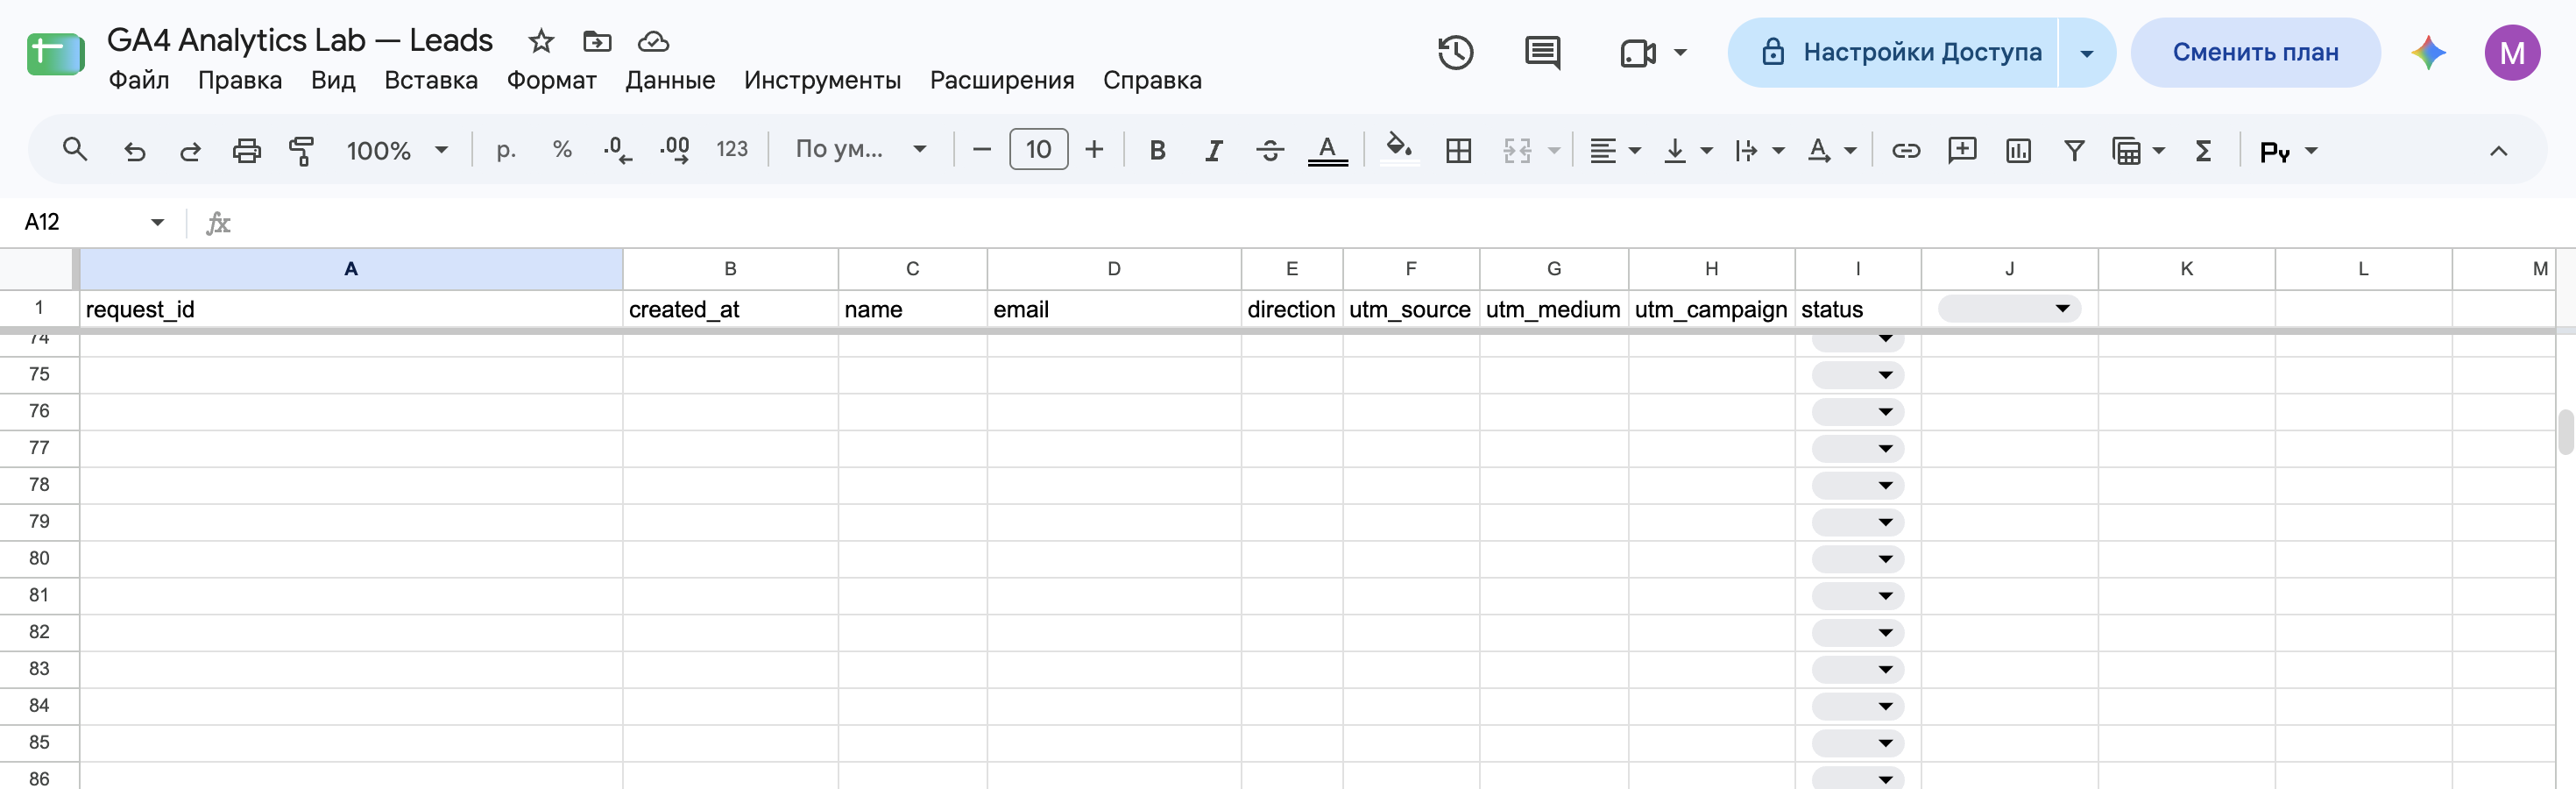Click the Gemini sparkle icon

coord(2428,52)
